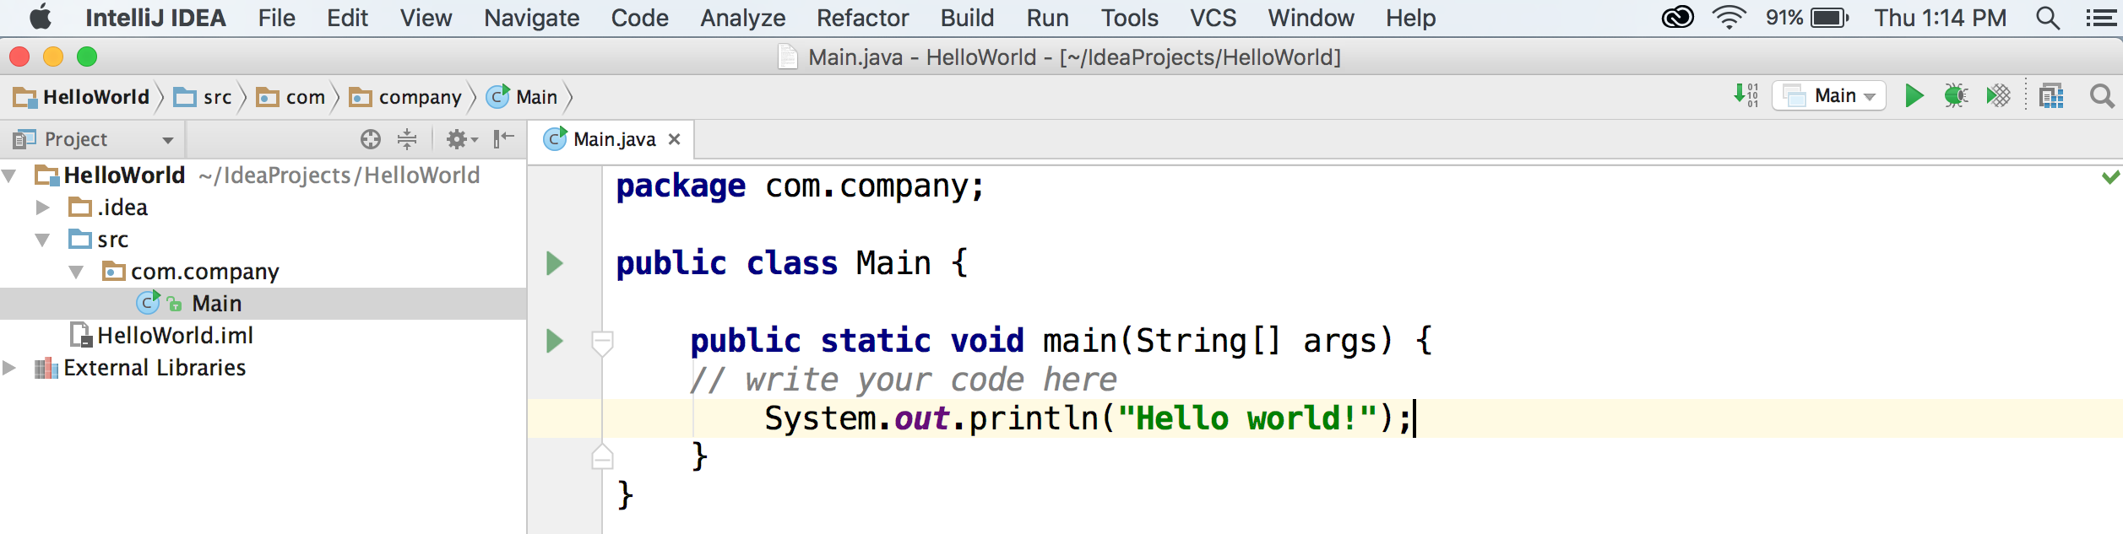Open the Window menu
This screenshot has height=534, width=2123.
click(x=1311, y=18)
